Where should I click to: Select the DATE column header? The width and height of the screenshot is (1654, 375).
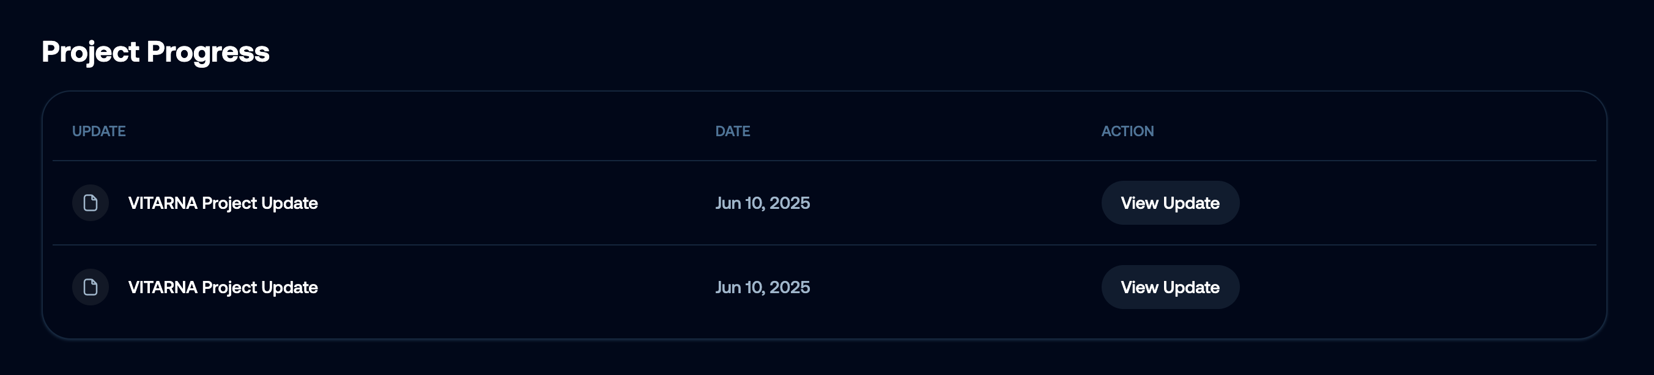pos(733,131)
